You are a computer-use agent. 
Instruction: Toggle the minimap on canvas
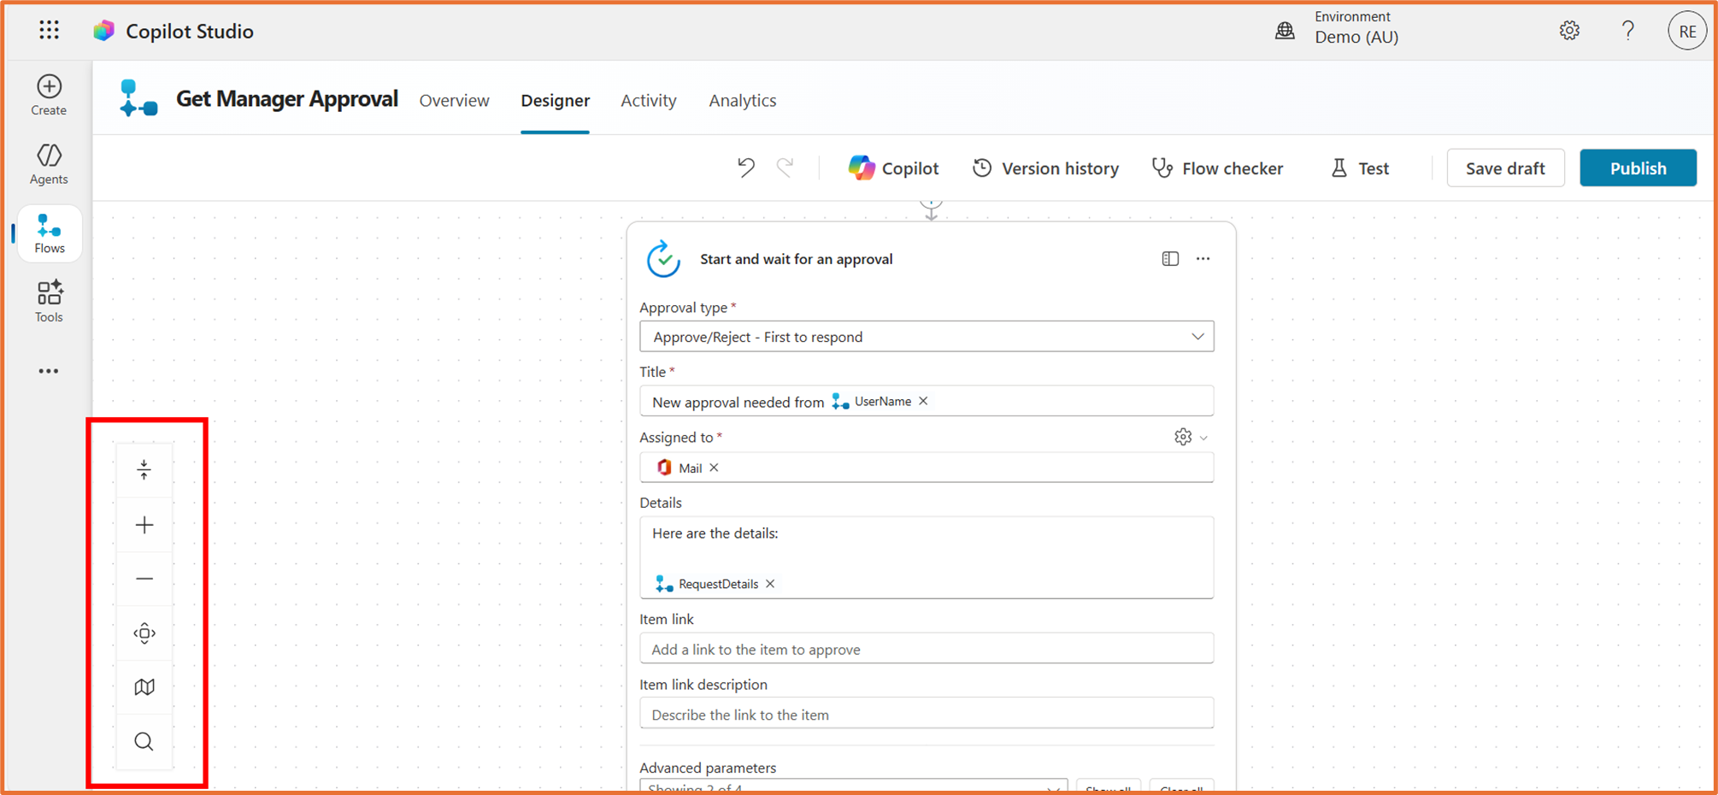(x=144, y=687)
